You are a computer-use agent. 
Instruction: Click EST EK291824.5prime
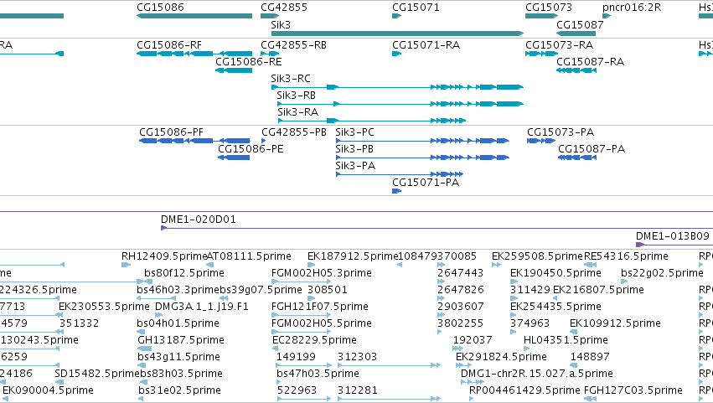click(x=501, y=358)
